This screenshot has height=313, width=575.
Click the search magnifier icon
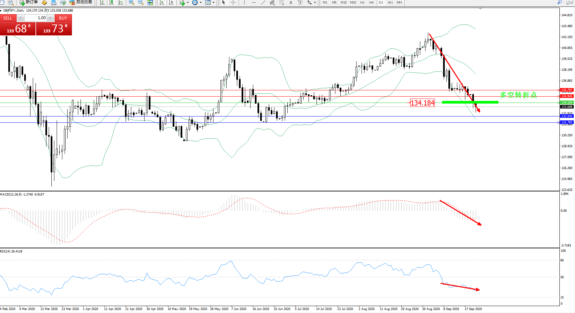tap(560, 2)
